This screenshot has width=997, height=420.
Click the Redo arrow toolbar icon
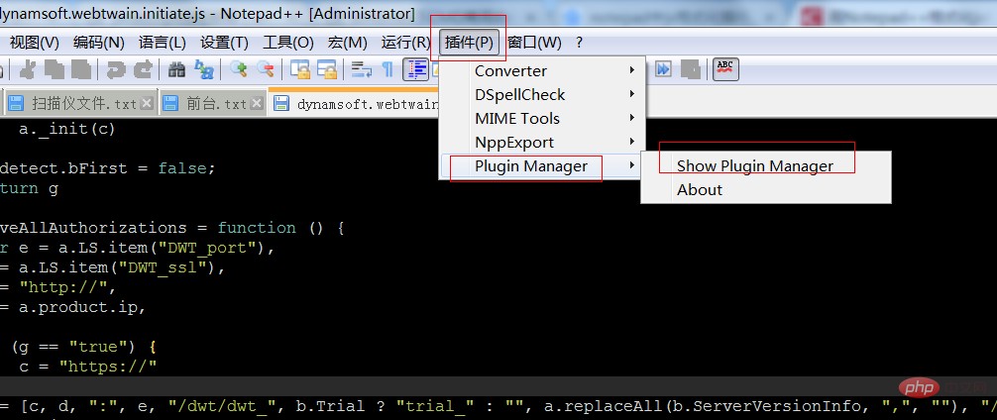tap(143, 68)
